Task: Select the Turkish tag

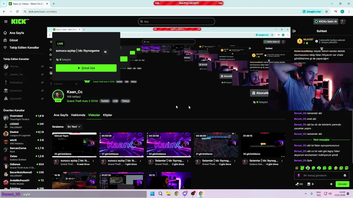Action: (105, 101)
